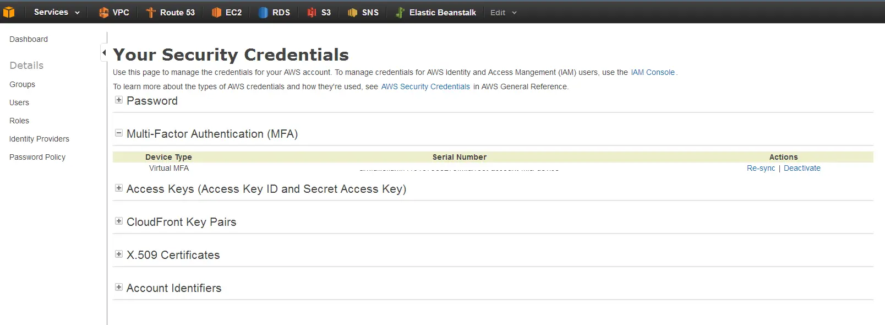Image resolution: width=885 pixels, height=325 pixels.
Task: Click the Serial Number column header
Action: [x=460, y=157]
